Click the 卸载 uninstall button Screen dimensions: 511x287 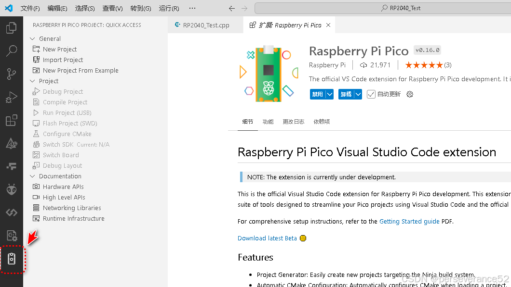[x=346, y=94]
